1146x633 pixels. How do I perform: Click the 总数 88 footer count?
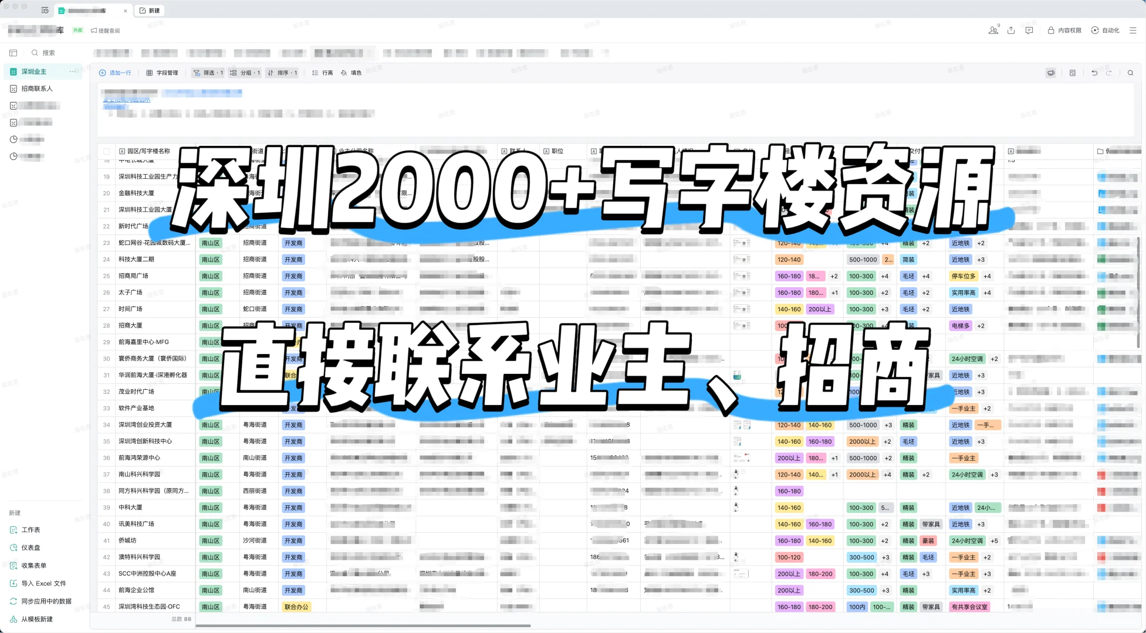click(x=181, y=619)
